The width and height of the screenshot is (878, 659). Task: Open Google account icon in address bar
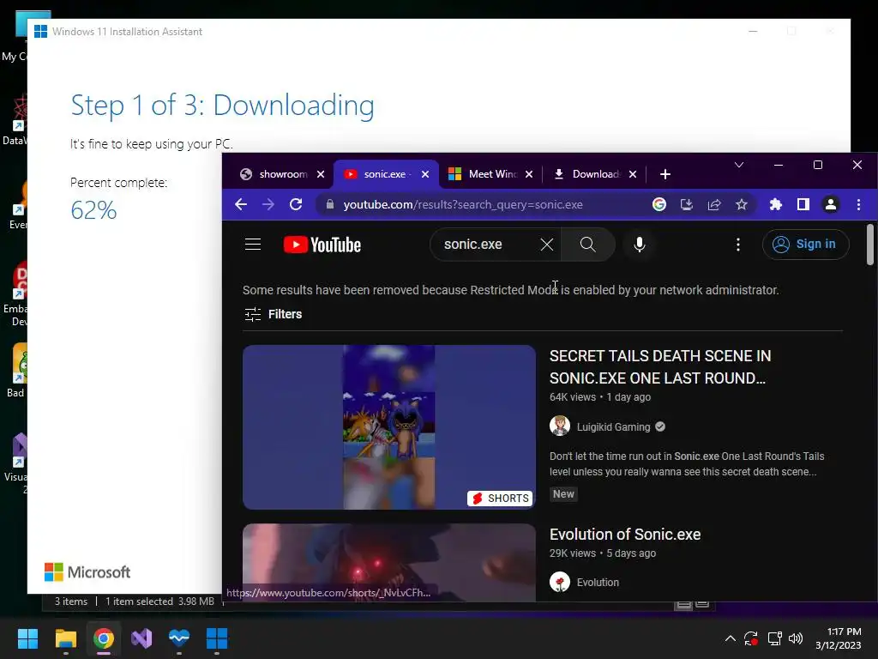659,204
